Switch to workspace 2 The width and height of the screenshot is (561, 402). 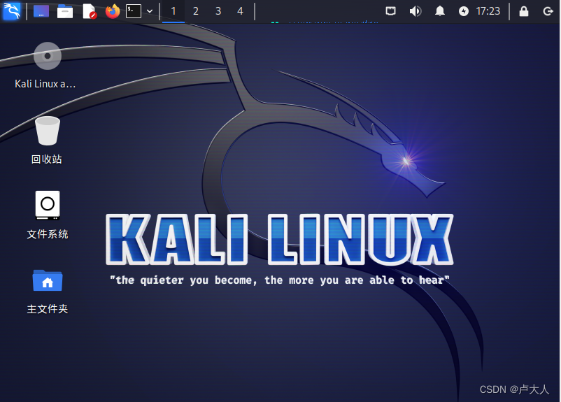196,11
